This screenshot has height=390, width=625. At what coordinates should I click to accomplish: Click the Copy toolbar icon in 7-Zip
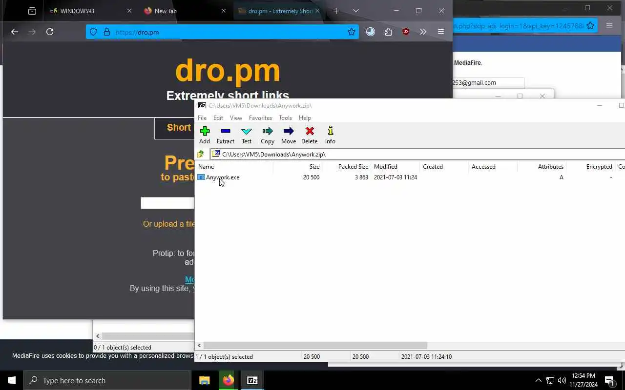click(x=268, y=135)
